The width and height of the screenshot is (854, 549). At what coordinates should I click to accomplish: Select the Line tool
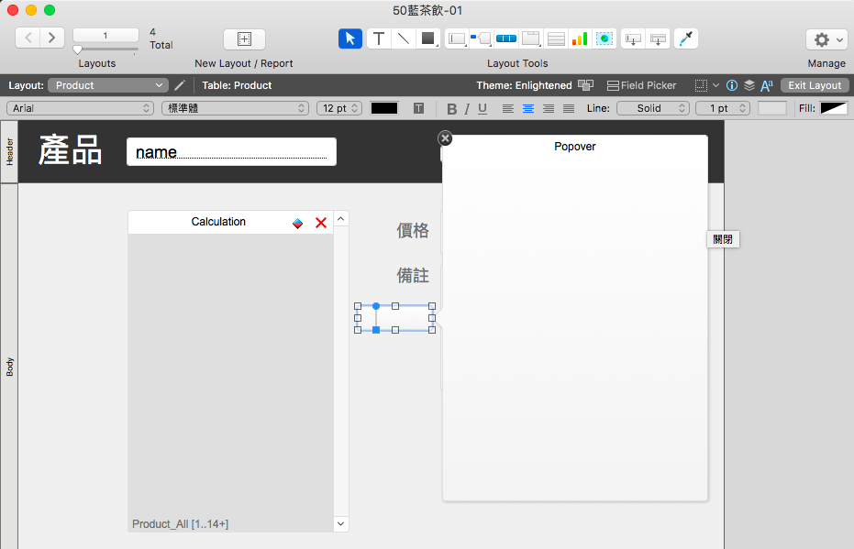pos(403,38)
